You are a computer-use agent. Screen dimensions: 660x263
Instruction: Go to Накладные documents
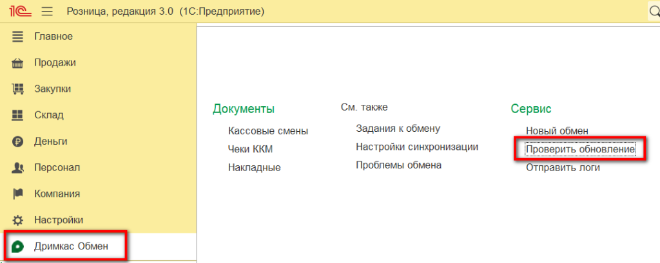click(x=254, y=168)
